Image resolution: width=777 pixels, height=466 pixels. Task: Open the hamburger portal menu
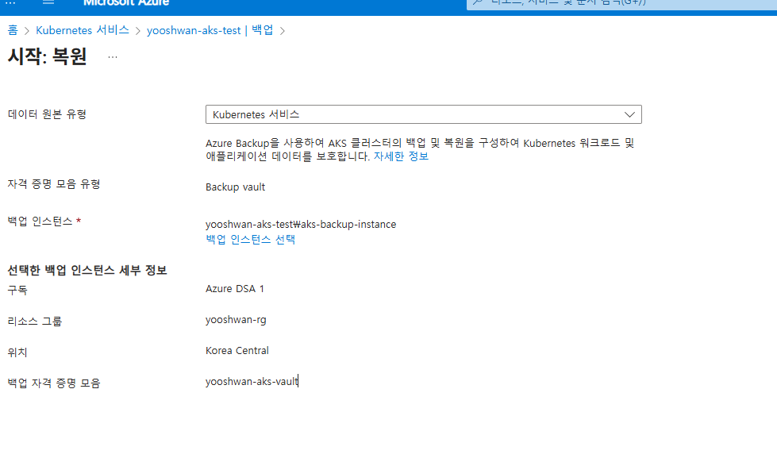pos(48,2)
